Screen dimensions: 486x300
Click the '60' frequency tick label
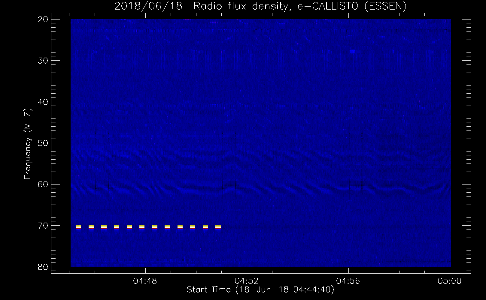(x=43, y=184)
